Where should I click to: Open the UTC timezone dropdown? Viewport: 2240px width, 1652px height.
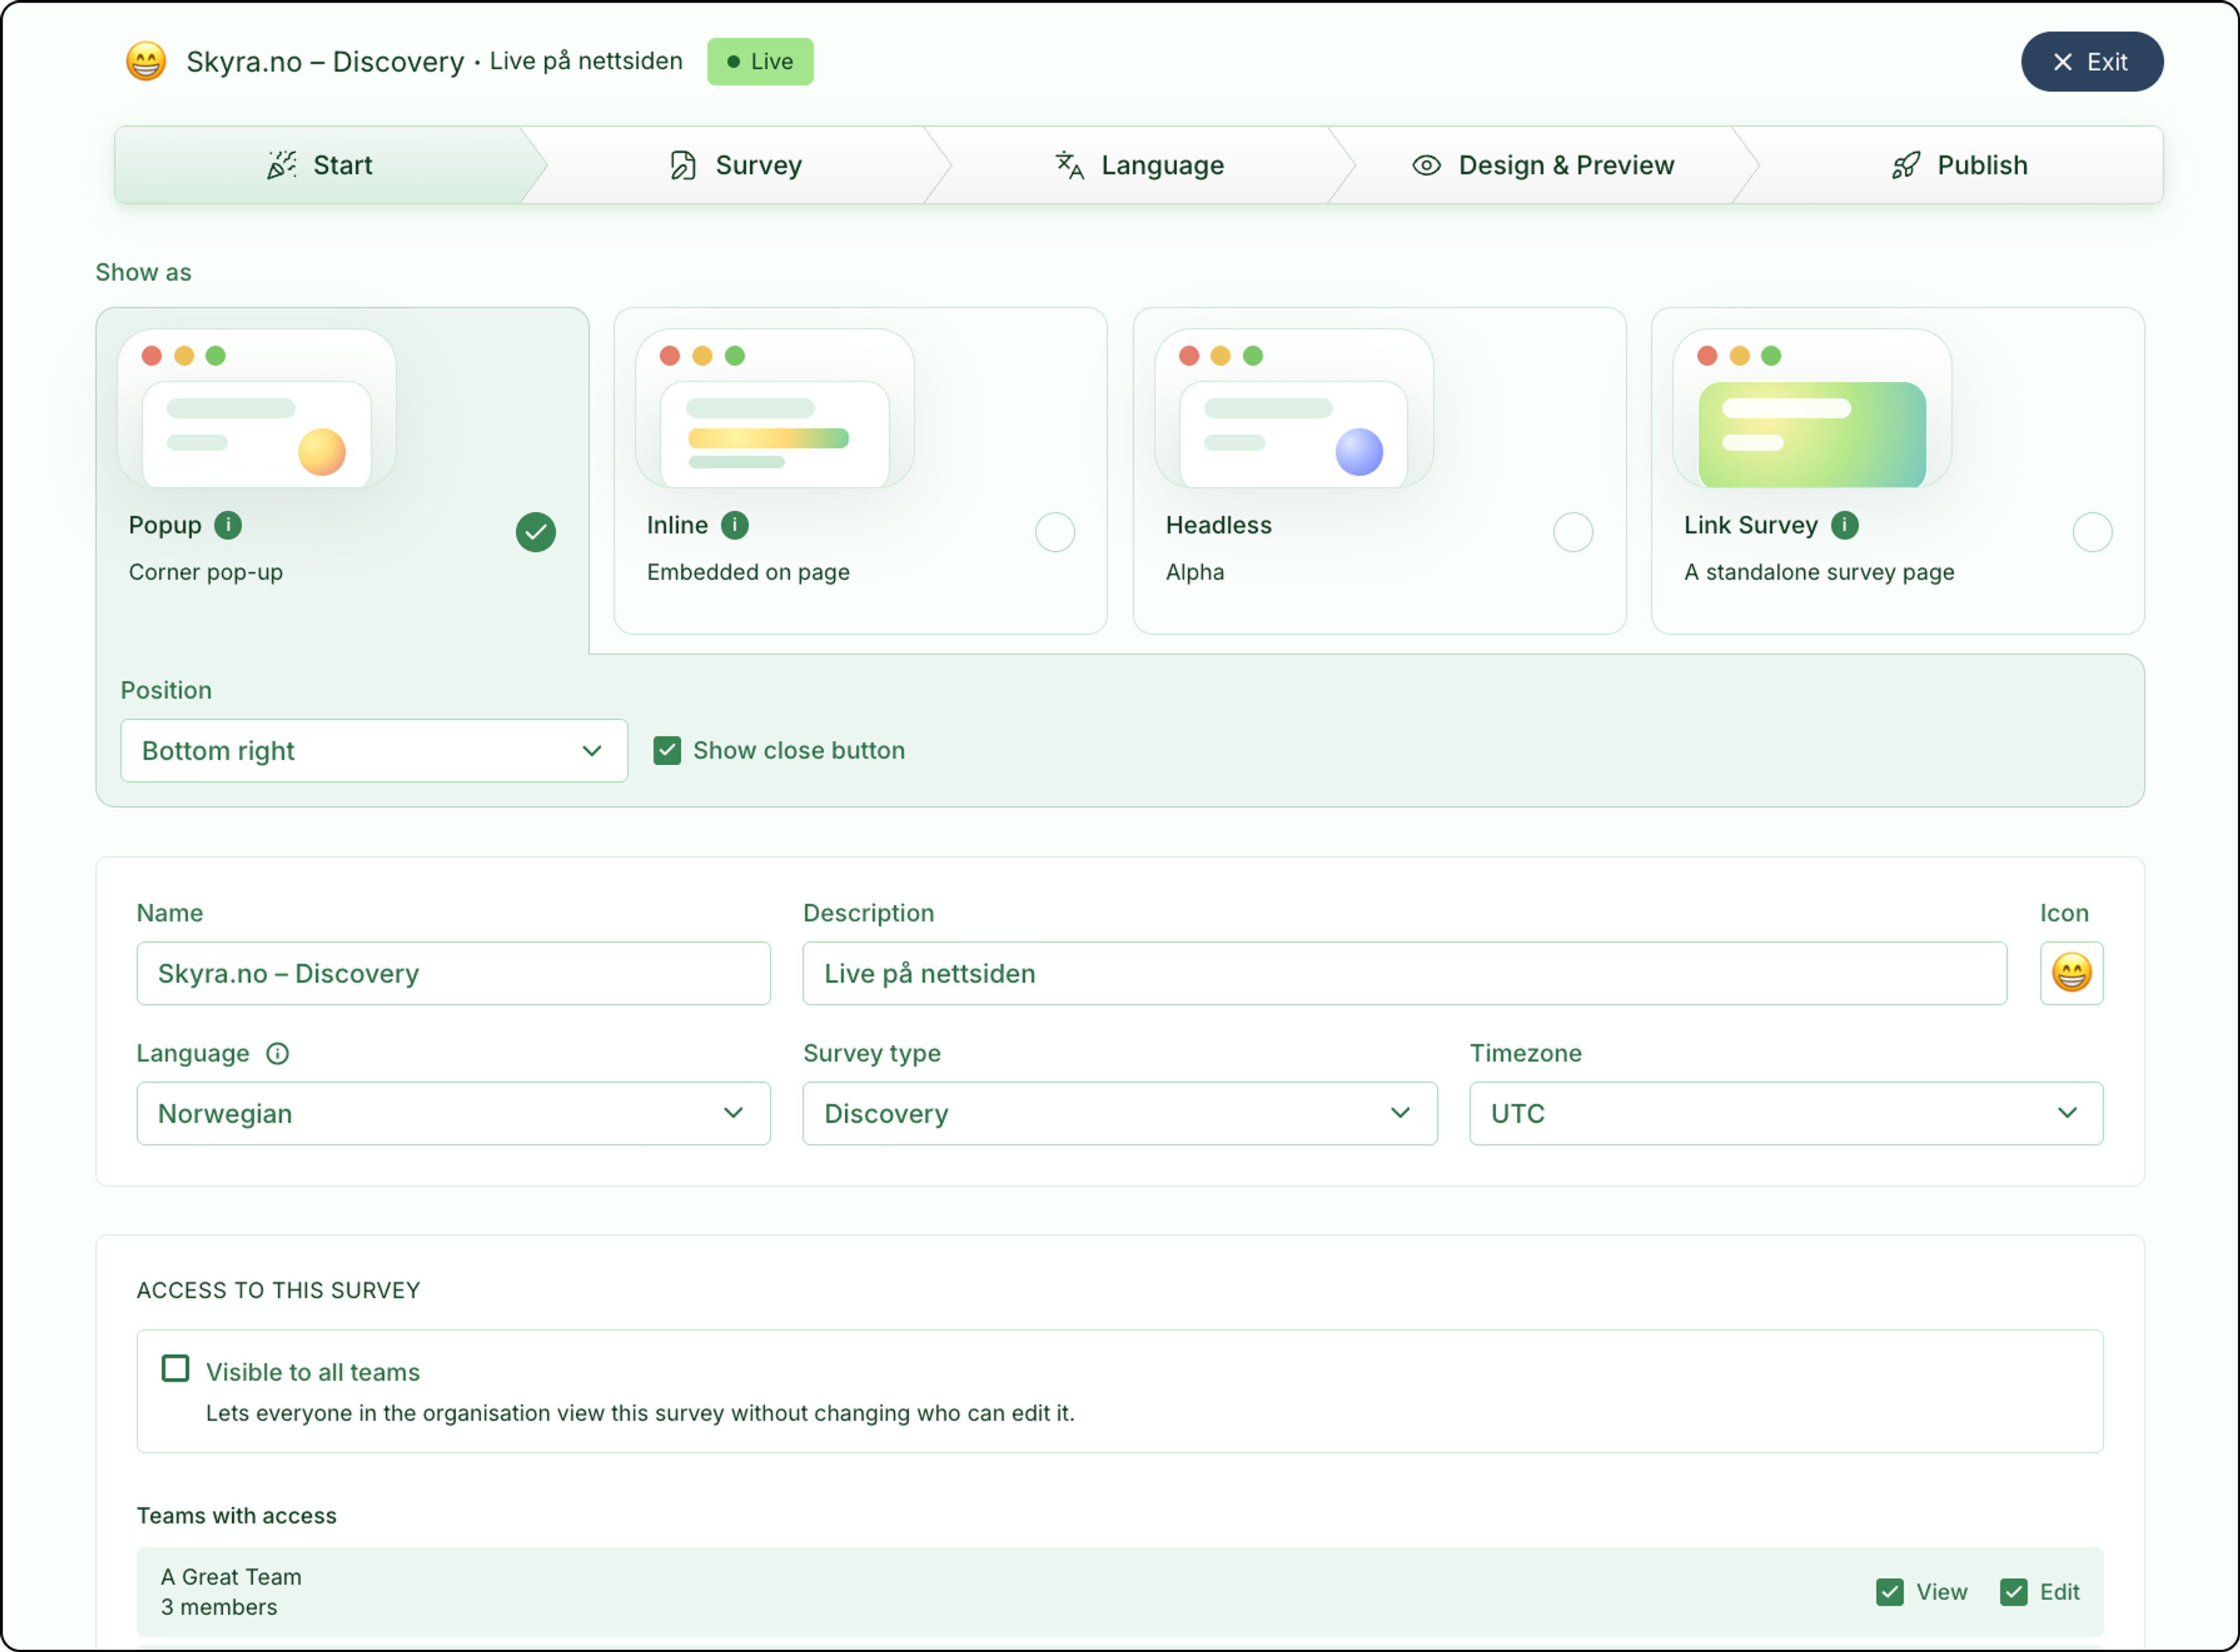pos(1786,1113)
